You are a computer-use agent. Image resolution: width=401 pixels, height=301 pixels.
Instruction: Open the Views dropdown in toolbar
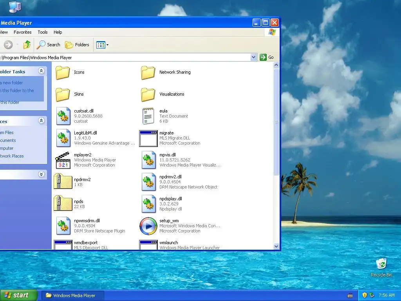pos(102,45)
